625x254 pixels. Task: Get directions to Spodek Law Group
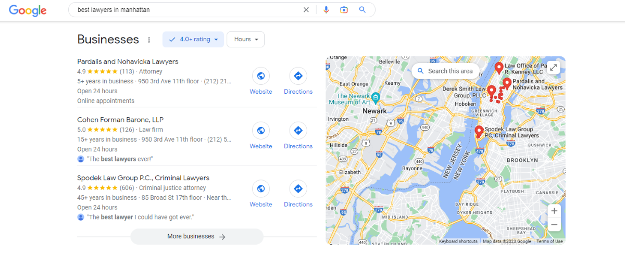(x=298, y=188)
